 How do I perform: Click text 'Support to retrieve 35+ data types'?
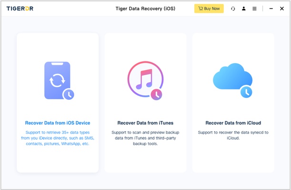pyautogui.click(x=58, y=133)
